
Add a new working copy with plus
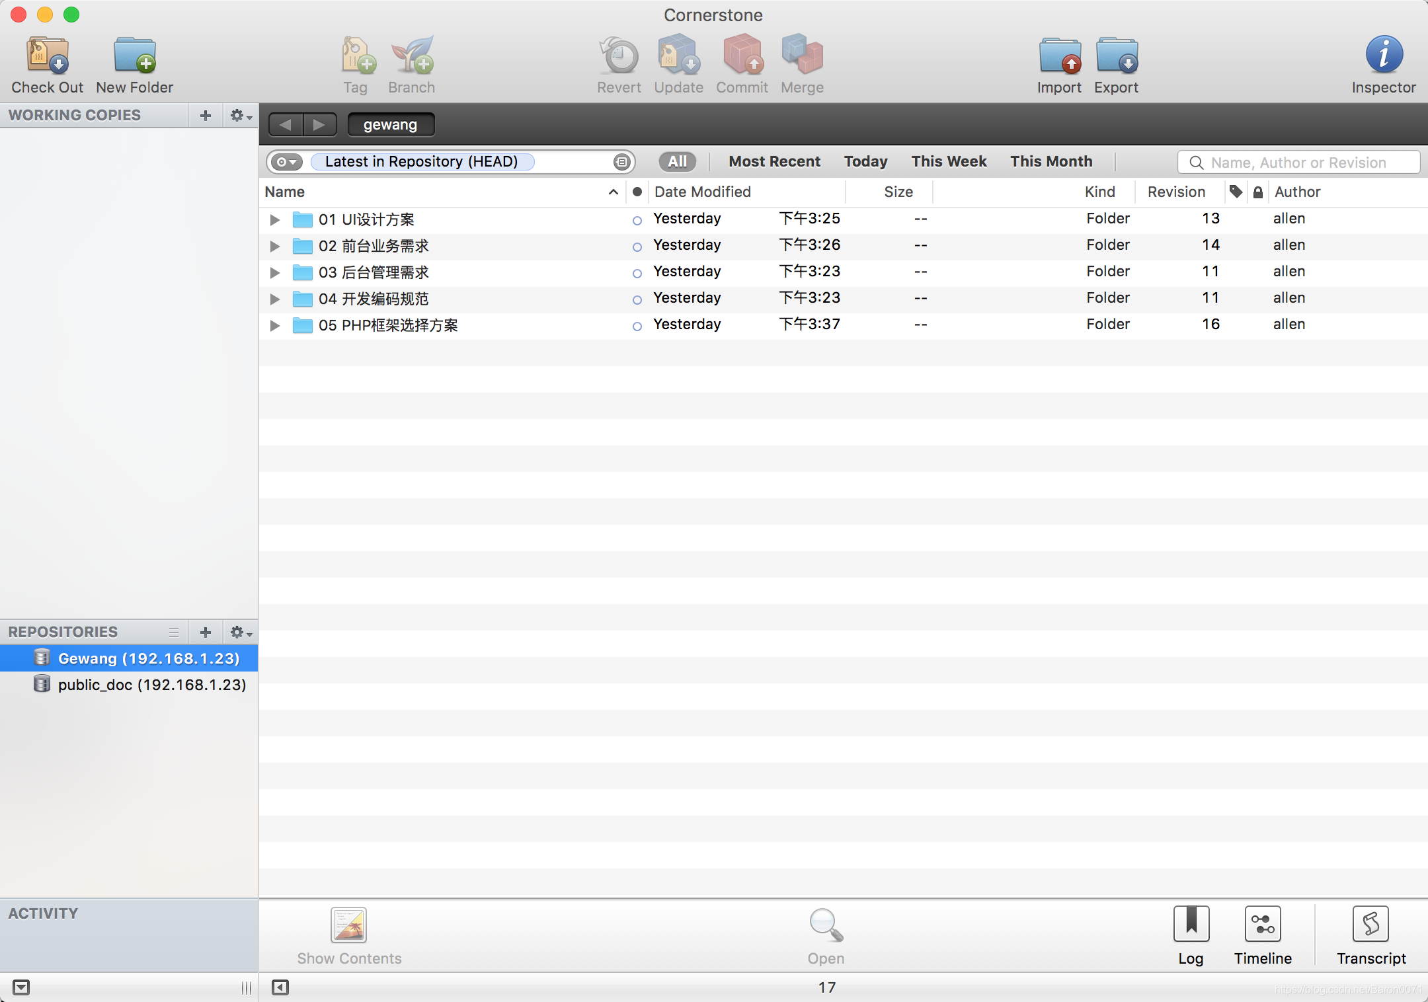pyautogui.click(x=206, y=116)
